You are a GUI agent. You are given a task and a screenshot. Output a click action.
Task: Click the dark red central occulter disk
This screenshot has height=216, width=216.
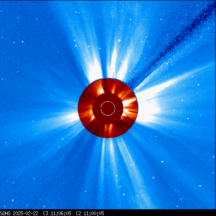108,108
